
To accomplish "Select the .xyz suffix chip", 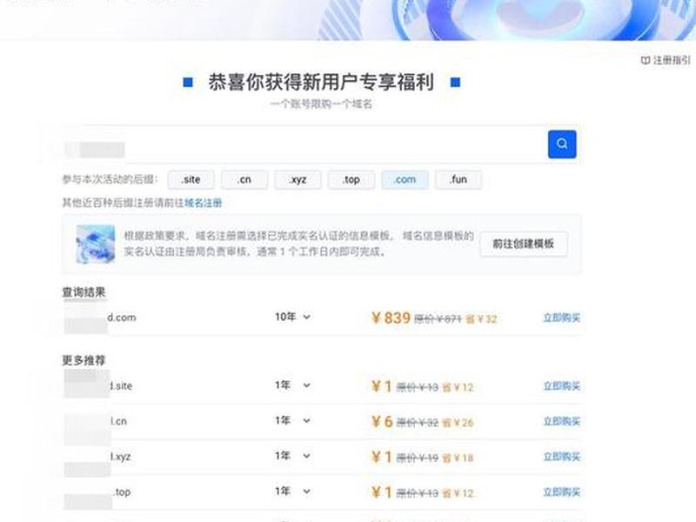I will tap(298, 180).
